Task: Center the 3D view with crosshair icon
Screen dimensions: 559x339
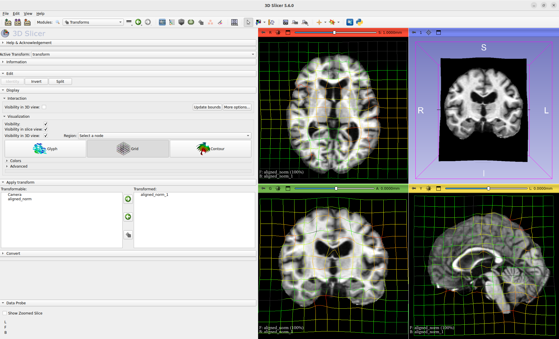Action: tap(428, 32)
